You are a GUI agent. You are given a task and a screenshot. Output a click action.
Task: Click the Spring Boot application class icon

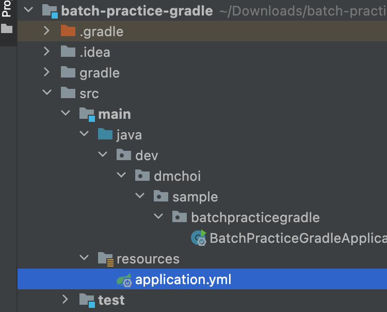[x=199, y=238]
